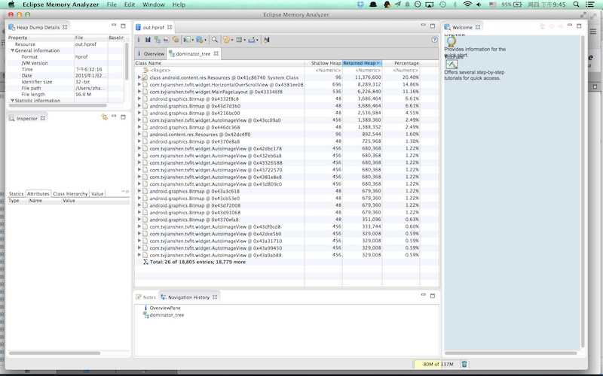This screenshot has width=603, height=376.
Task: Select the Statics tab in Inspector
Action: pos(16,194)
